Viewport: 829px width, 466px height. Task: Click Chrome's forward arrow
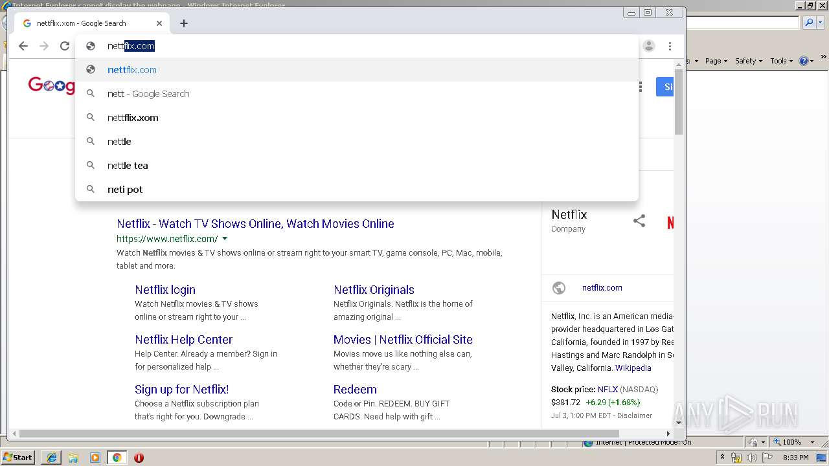[44, 46]
